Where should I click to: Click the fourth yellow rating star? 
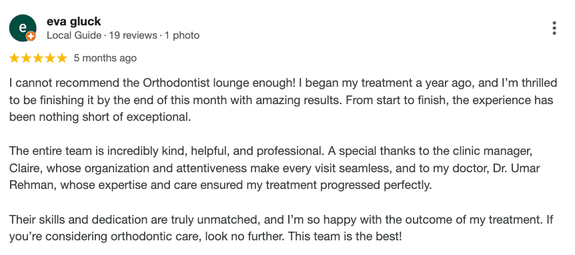click(x=50, y=58)
